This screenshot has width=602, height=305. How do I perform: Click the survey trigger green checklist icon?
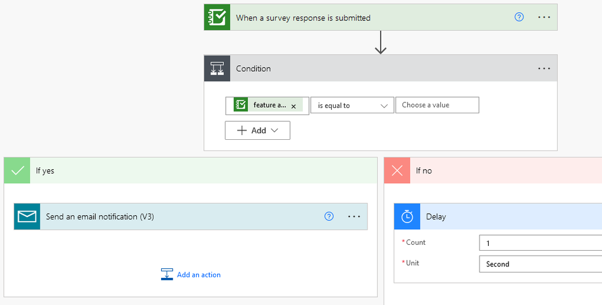[217, 17]
